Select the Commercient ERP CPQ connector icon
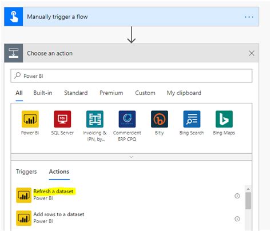This screenshot has width=271, height=231. click(x=127, y=119)
